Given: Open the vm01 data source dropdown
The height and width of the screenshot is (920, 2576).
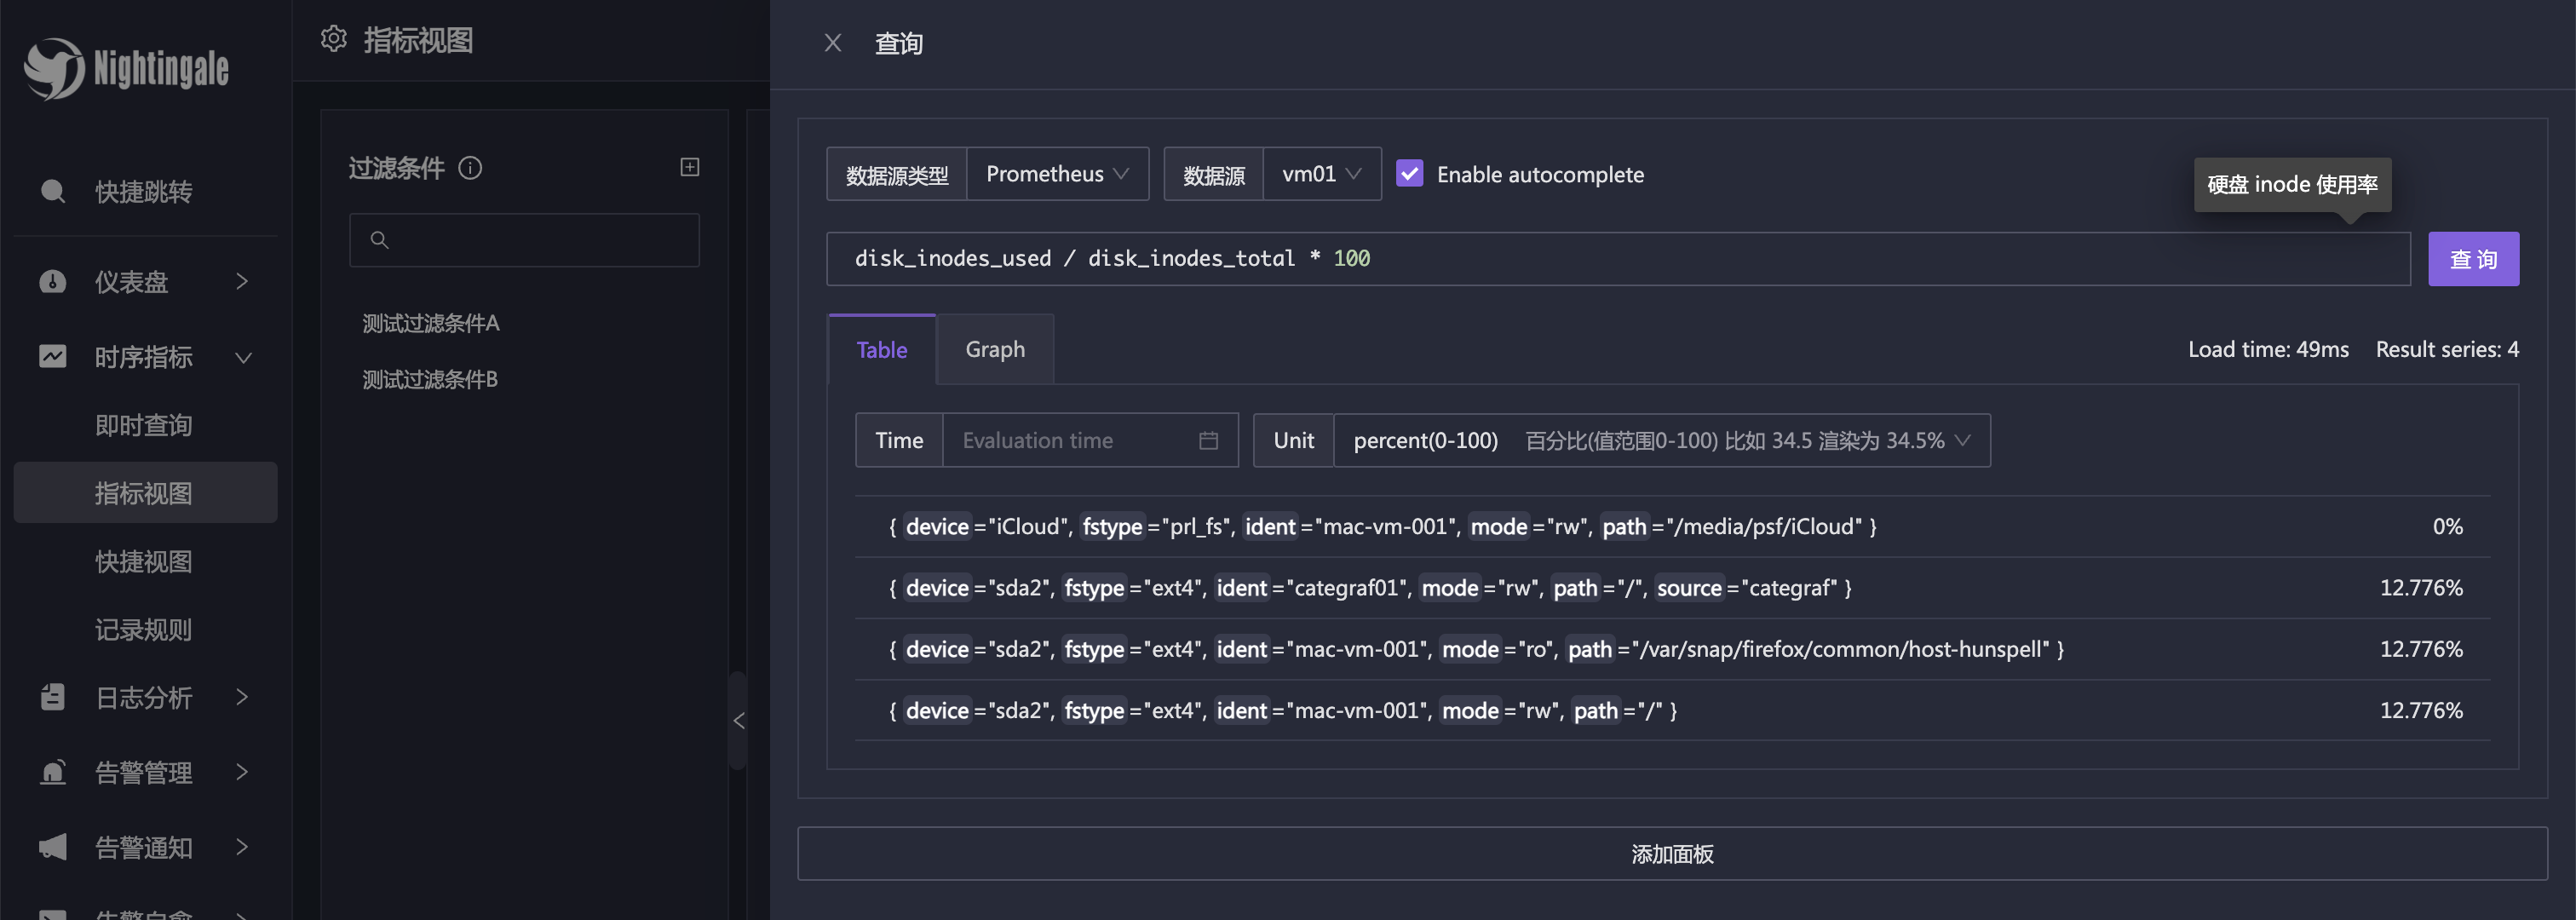Looking at the screenshot, I should 1320,174.
